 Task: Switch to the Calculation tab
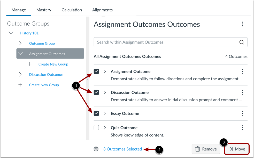coord(72,10)
